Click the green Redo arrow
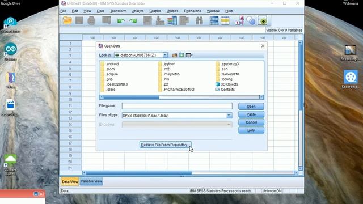 pyautogui.click(x=133, y=21)
